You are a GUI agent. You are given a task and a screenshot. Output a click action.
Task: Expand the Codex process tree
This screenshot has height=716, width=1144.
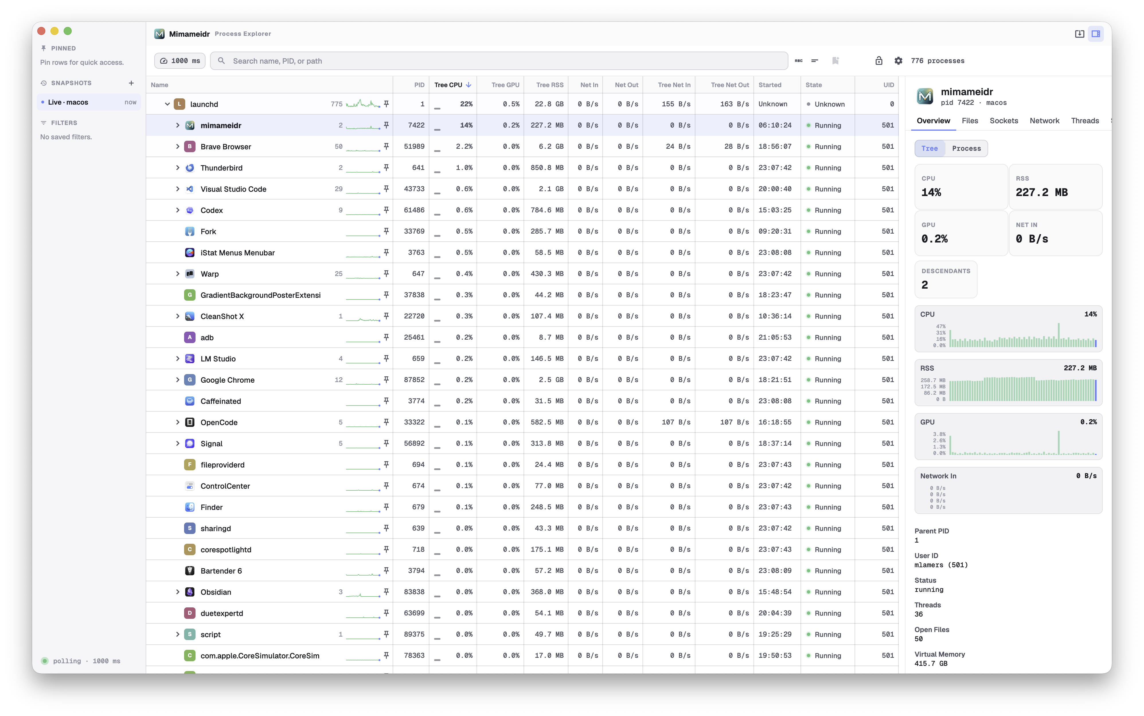point(178,210)
